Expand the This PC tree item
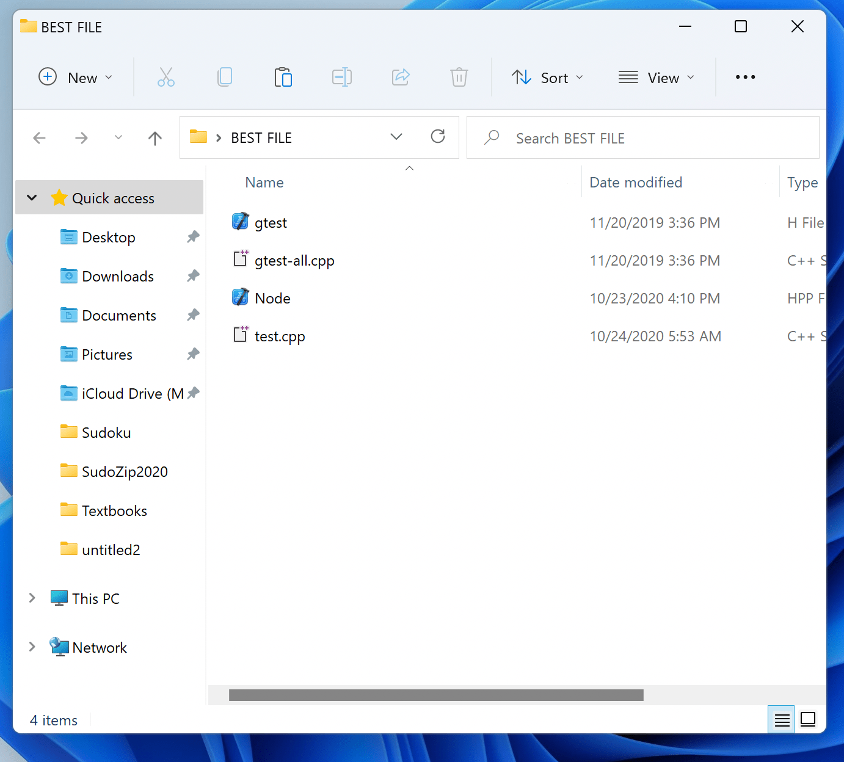Screen dimensions: 844x762 click(32, 598)
